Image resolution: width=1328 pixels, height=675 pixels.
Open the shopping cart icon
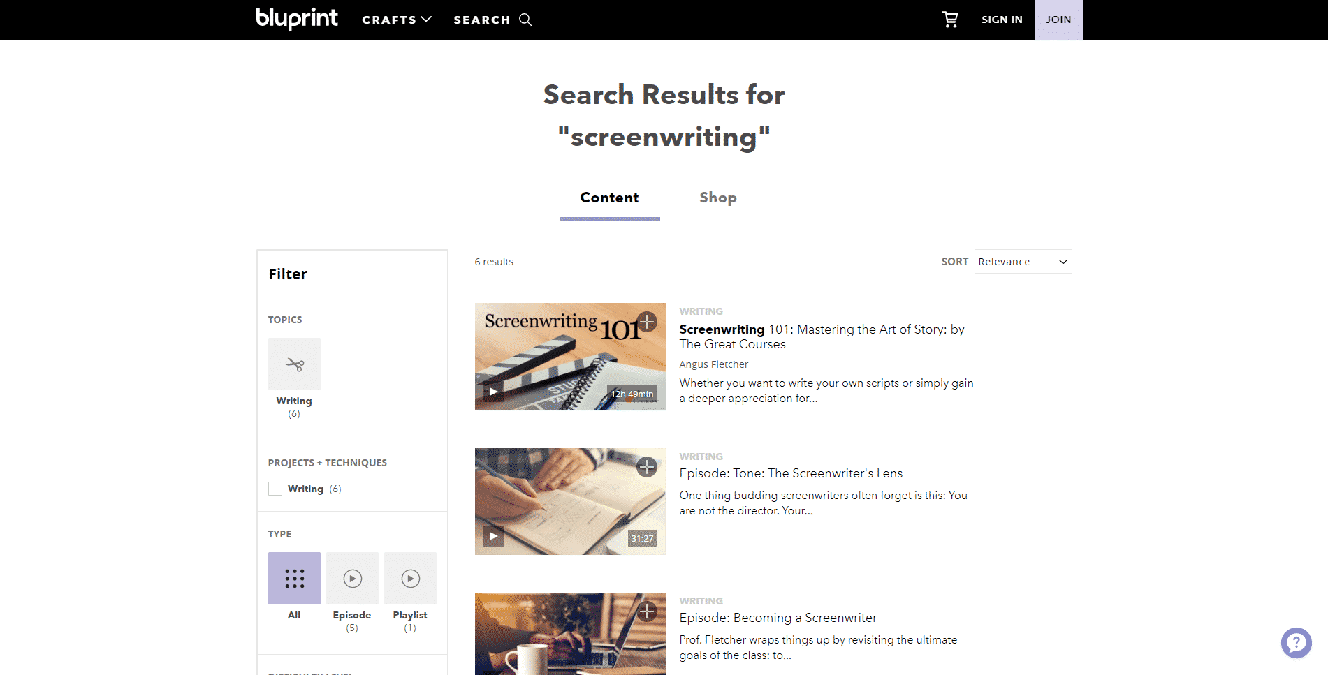click(950, 20)
